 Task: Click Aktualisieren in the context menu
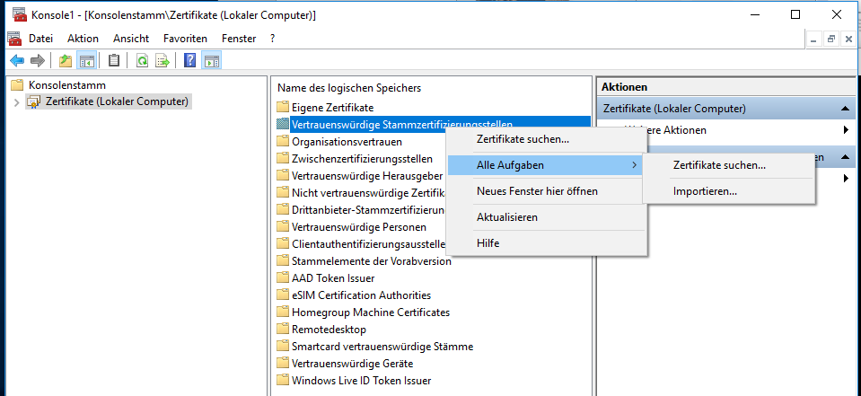(x=506, y=217)
